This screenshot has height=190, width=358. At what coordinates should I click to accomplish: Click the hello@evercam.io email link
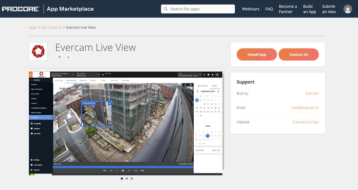[x=305, y=108]
